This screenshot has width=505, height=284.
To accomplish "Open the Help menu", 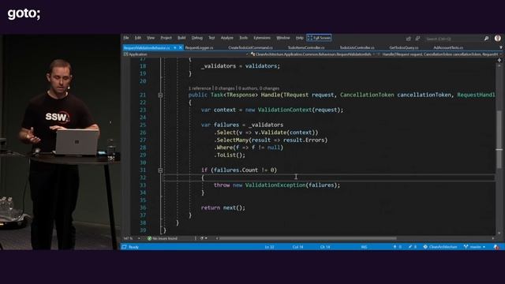I will pyautogui.click(x=300, y=38).
